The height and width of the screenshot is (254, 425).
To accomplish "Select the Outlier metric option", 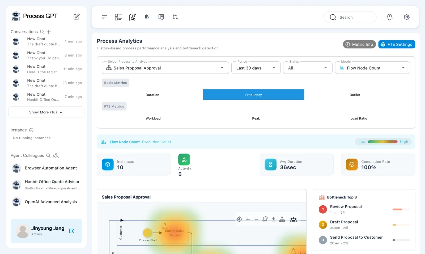I will (x=355, y=95).
